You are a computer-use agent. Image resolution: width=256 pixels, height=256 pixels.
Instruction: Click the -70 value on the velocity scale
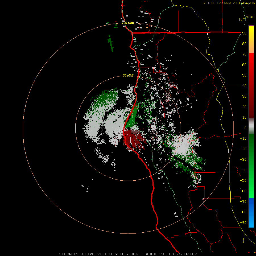[x=243, y=202]
